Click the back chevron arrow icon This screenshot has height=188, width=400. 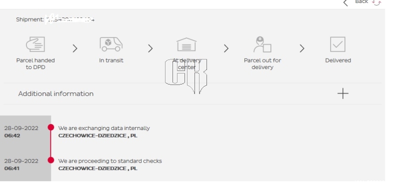pos(345,3)
